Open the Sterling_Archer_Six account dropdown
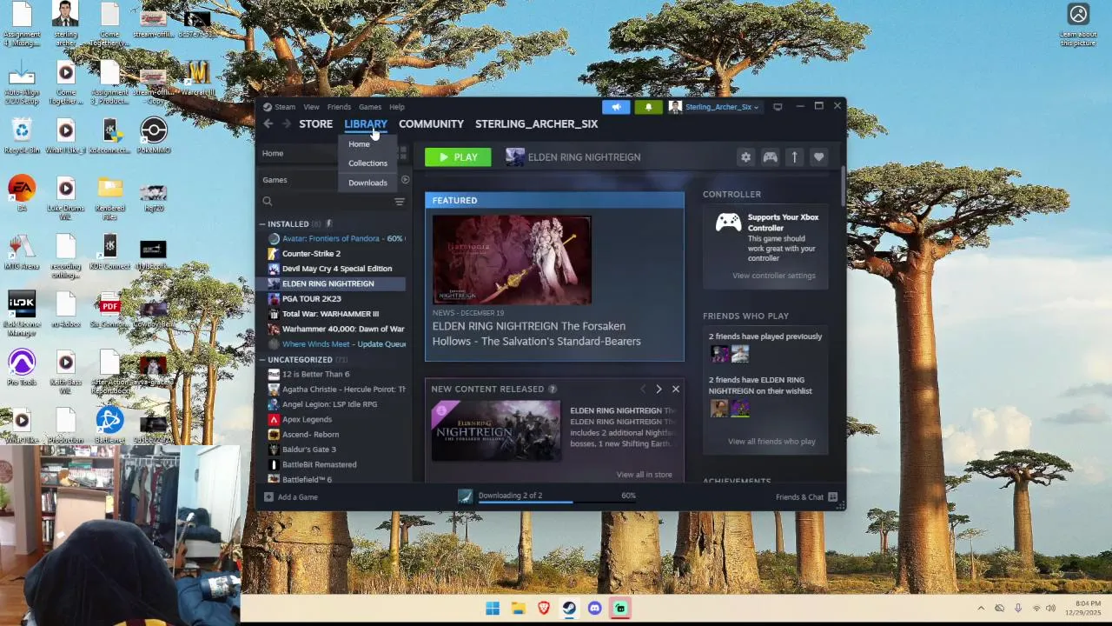 coord(713,107)
